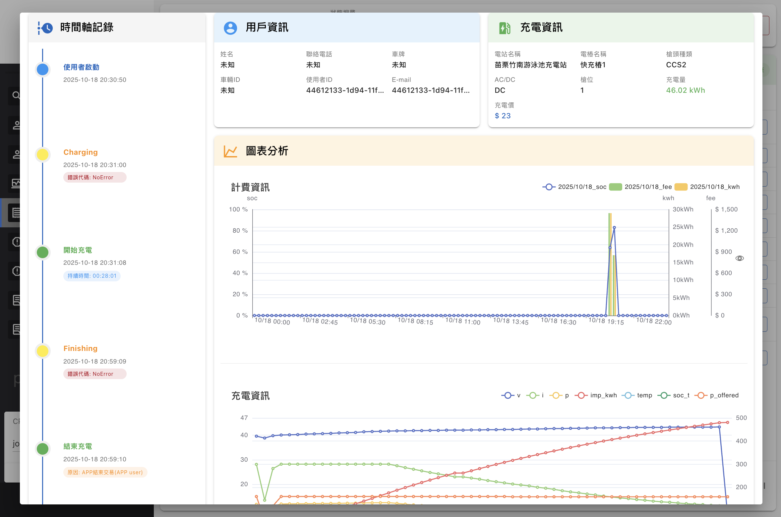
Task: Toggle the p_offered legend series
Action: click(x=716, y=395)
